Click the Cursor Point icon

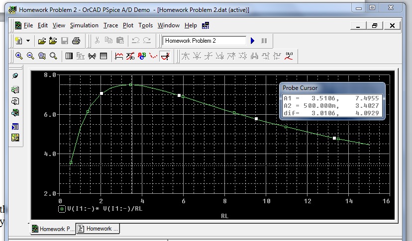[x=243, y=56]
